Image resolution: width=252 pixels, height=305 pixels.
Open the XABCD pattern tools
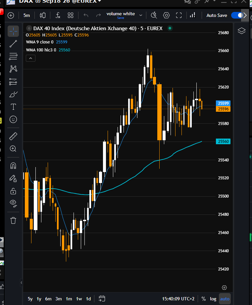click(13, 69)
